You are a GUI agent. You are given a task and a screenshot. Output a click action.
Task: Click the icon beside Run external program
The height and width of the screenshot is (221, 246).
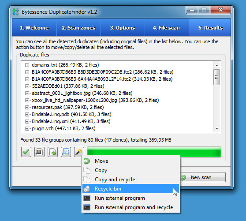(x=87, y=198)
